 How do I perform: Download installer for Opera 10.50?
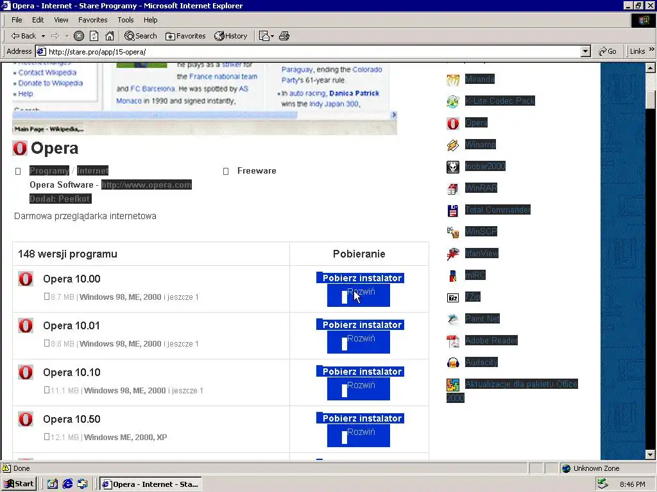point(361,418)
